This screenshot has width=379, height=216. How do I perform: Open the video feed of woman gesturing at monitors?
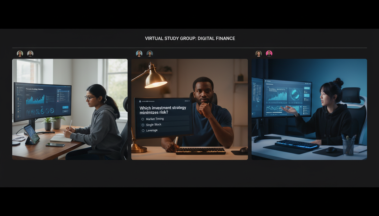point(309,109)
